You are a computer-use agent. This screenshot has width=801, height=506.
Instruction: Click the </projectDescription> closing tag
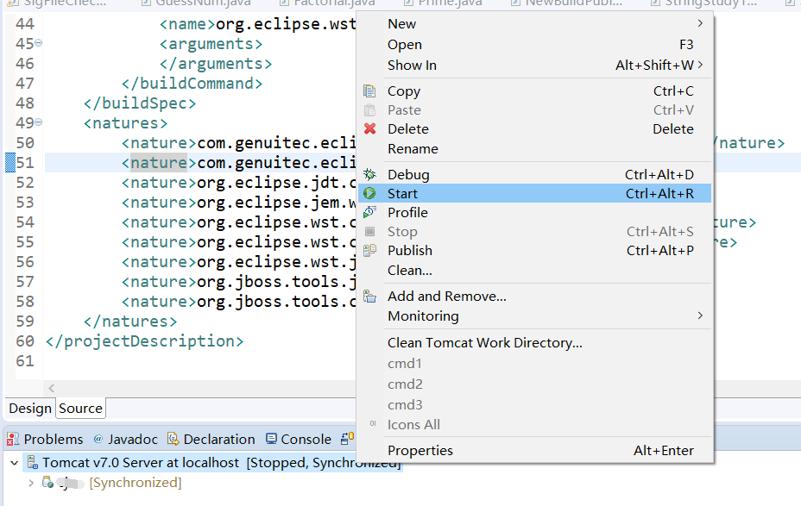click(x=144, y=340)
